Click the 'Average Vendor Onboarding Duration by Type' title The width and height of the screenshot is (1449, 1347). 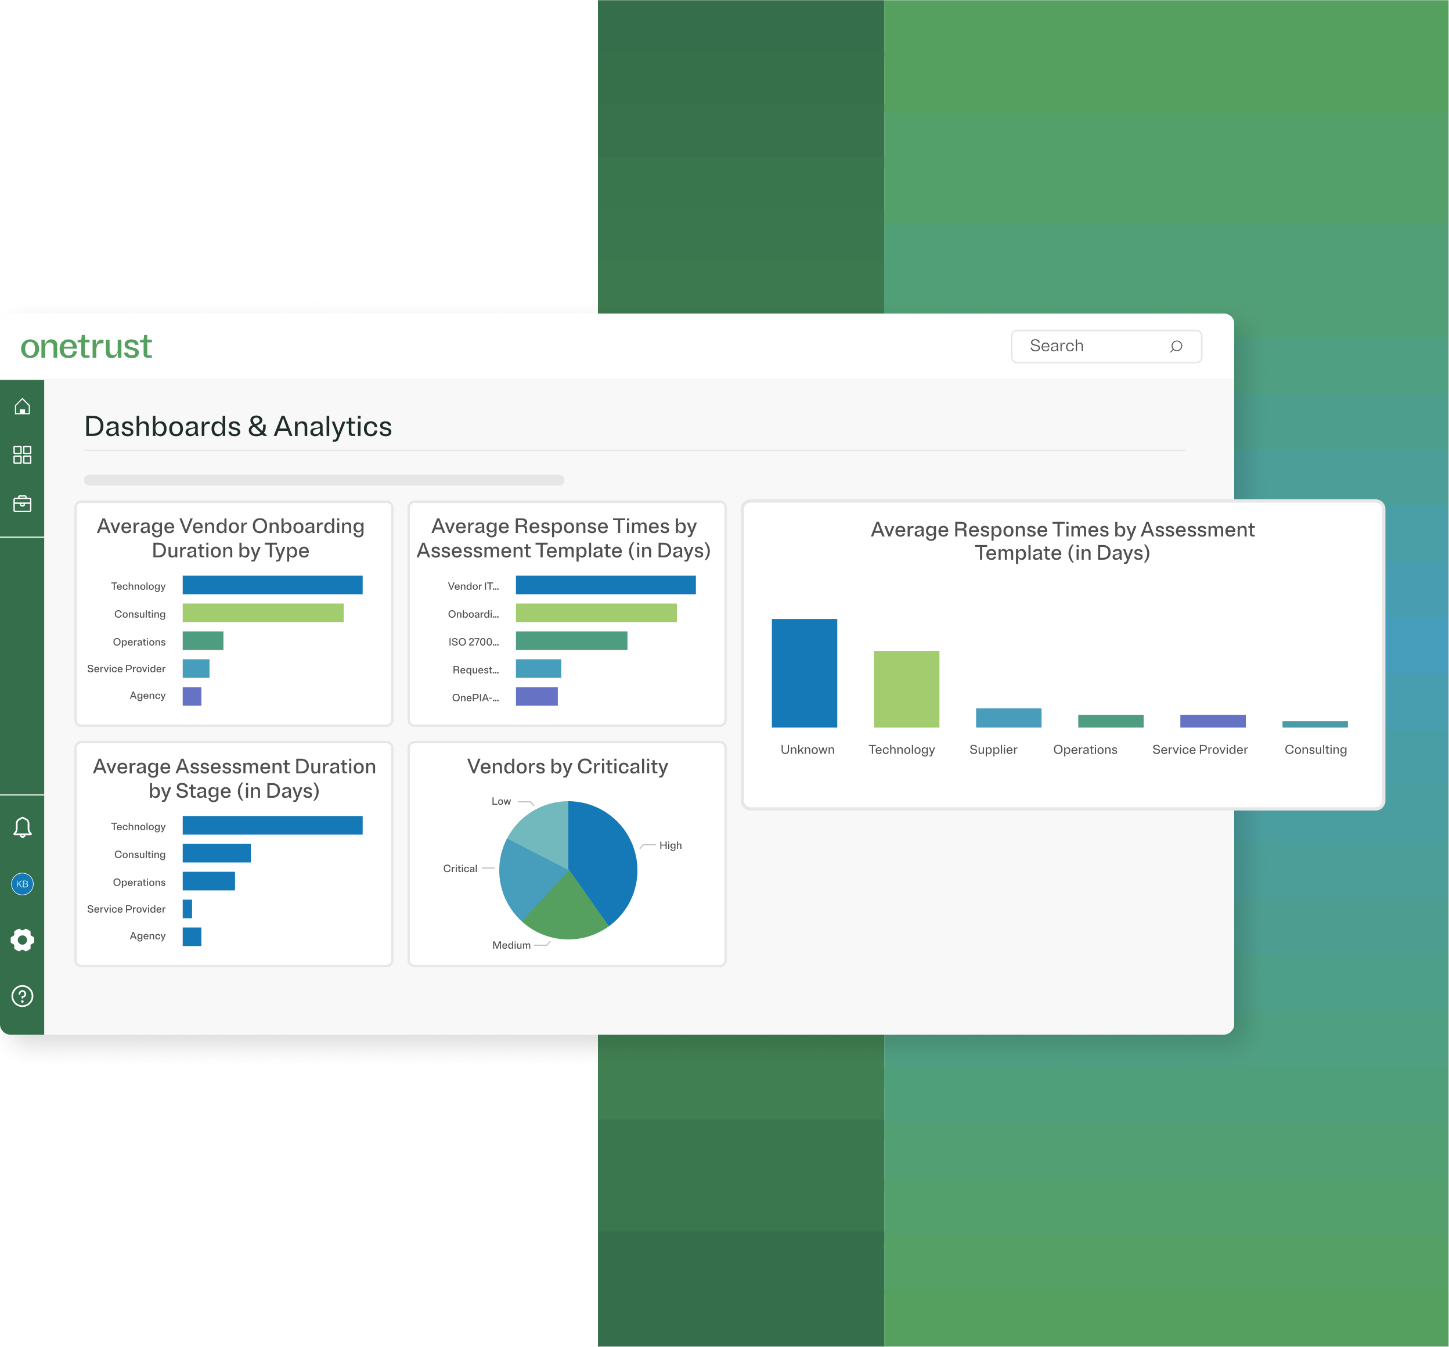pos(232,538)
